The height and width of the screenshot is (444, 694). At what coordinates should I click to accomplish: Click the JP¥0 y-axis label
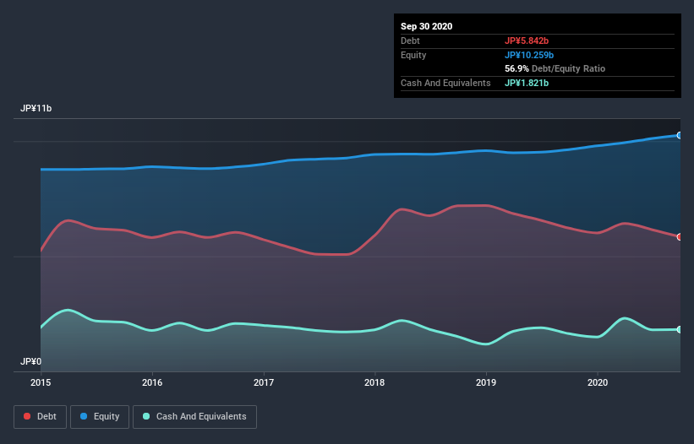click(30, 361)
